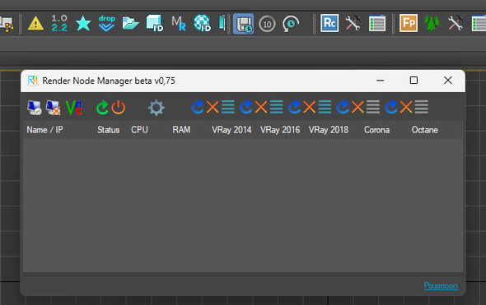The width and height of the screenshot is (486, 305).
Task: Click the gray list icon above Corona
Action: click(x=373, y=107)
